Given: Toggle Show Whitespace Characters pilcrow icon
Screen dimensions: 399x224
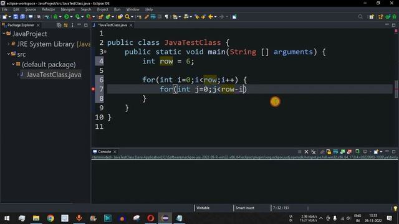Looking at the screenshot, I should coord(166,17).
